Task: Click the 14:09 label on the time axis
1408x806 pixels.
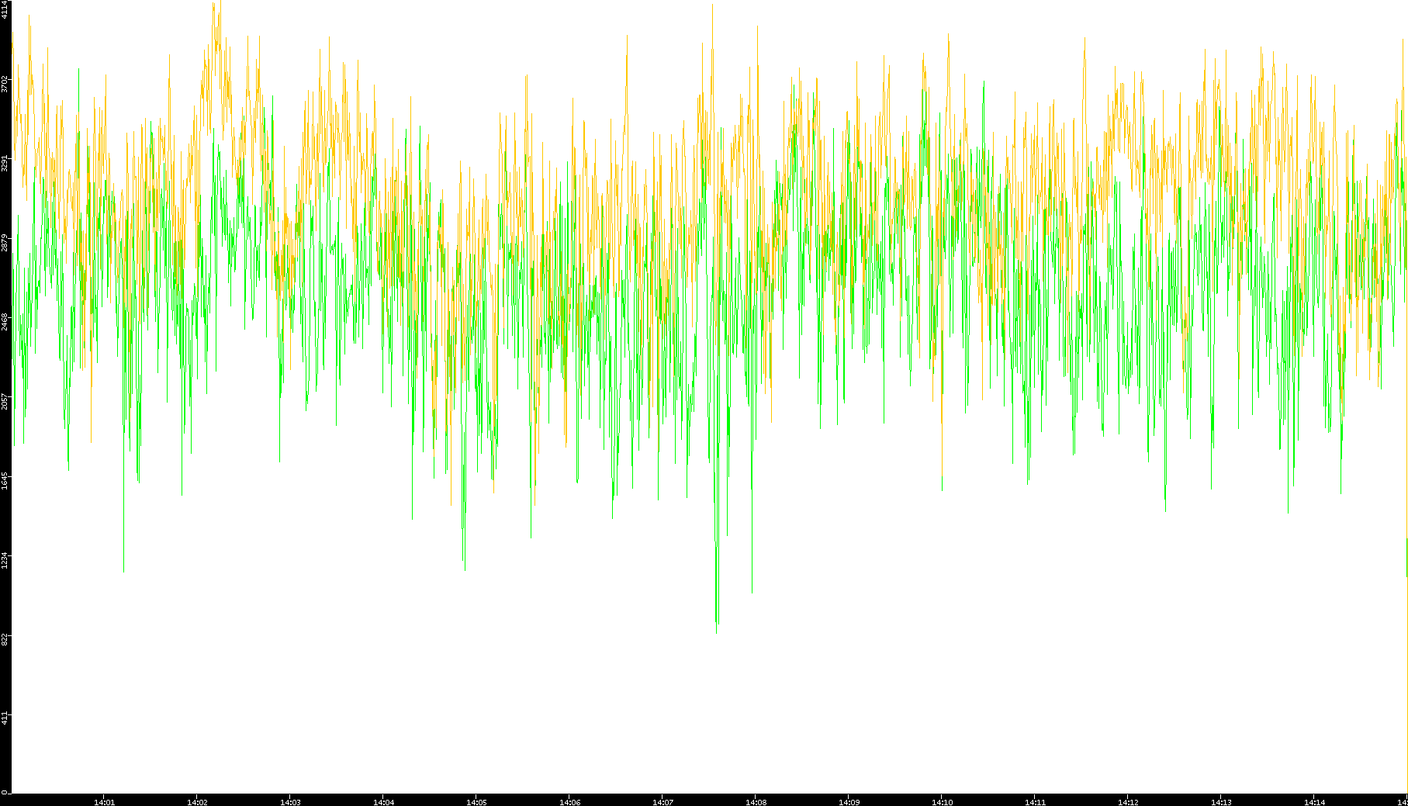Action: point(849,802)
